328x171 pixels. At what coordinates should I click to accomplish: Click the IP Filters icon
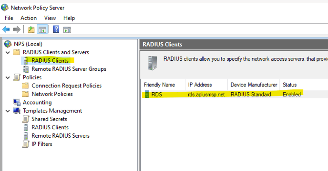coord(26,144)
